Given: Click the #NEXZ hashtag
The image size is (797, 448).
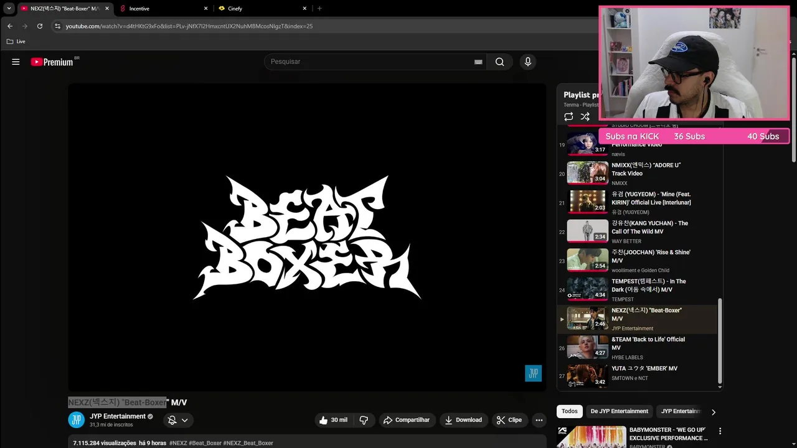Looking at the screenshot, I should [178, 443].
